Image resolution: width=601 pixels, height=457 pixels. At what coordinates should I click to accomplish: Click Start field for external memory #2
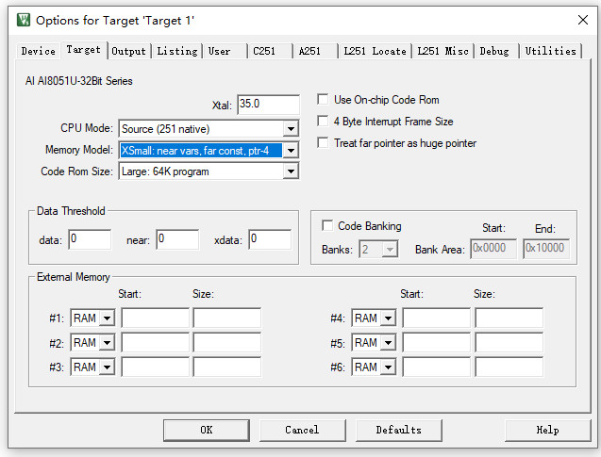[156, 342]
